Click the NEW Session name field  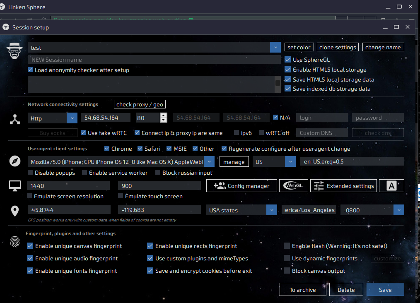[154, 60]
